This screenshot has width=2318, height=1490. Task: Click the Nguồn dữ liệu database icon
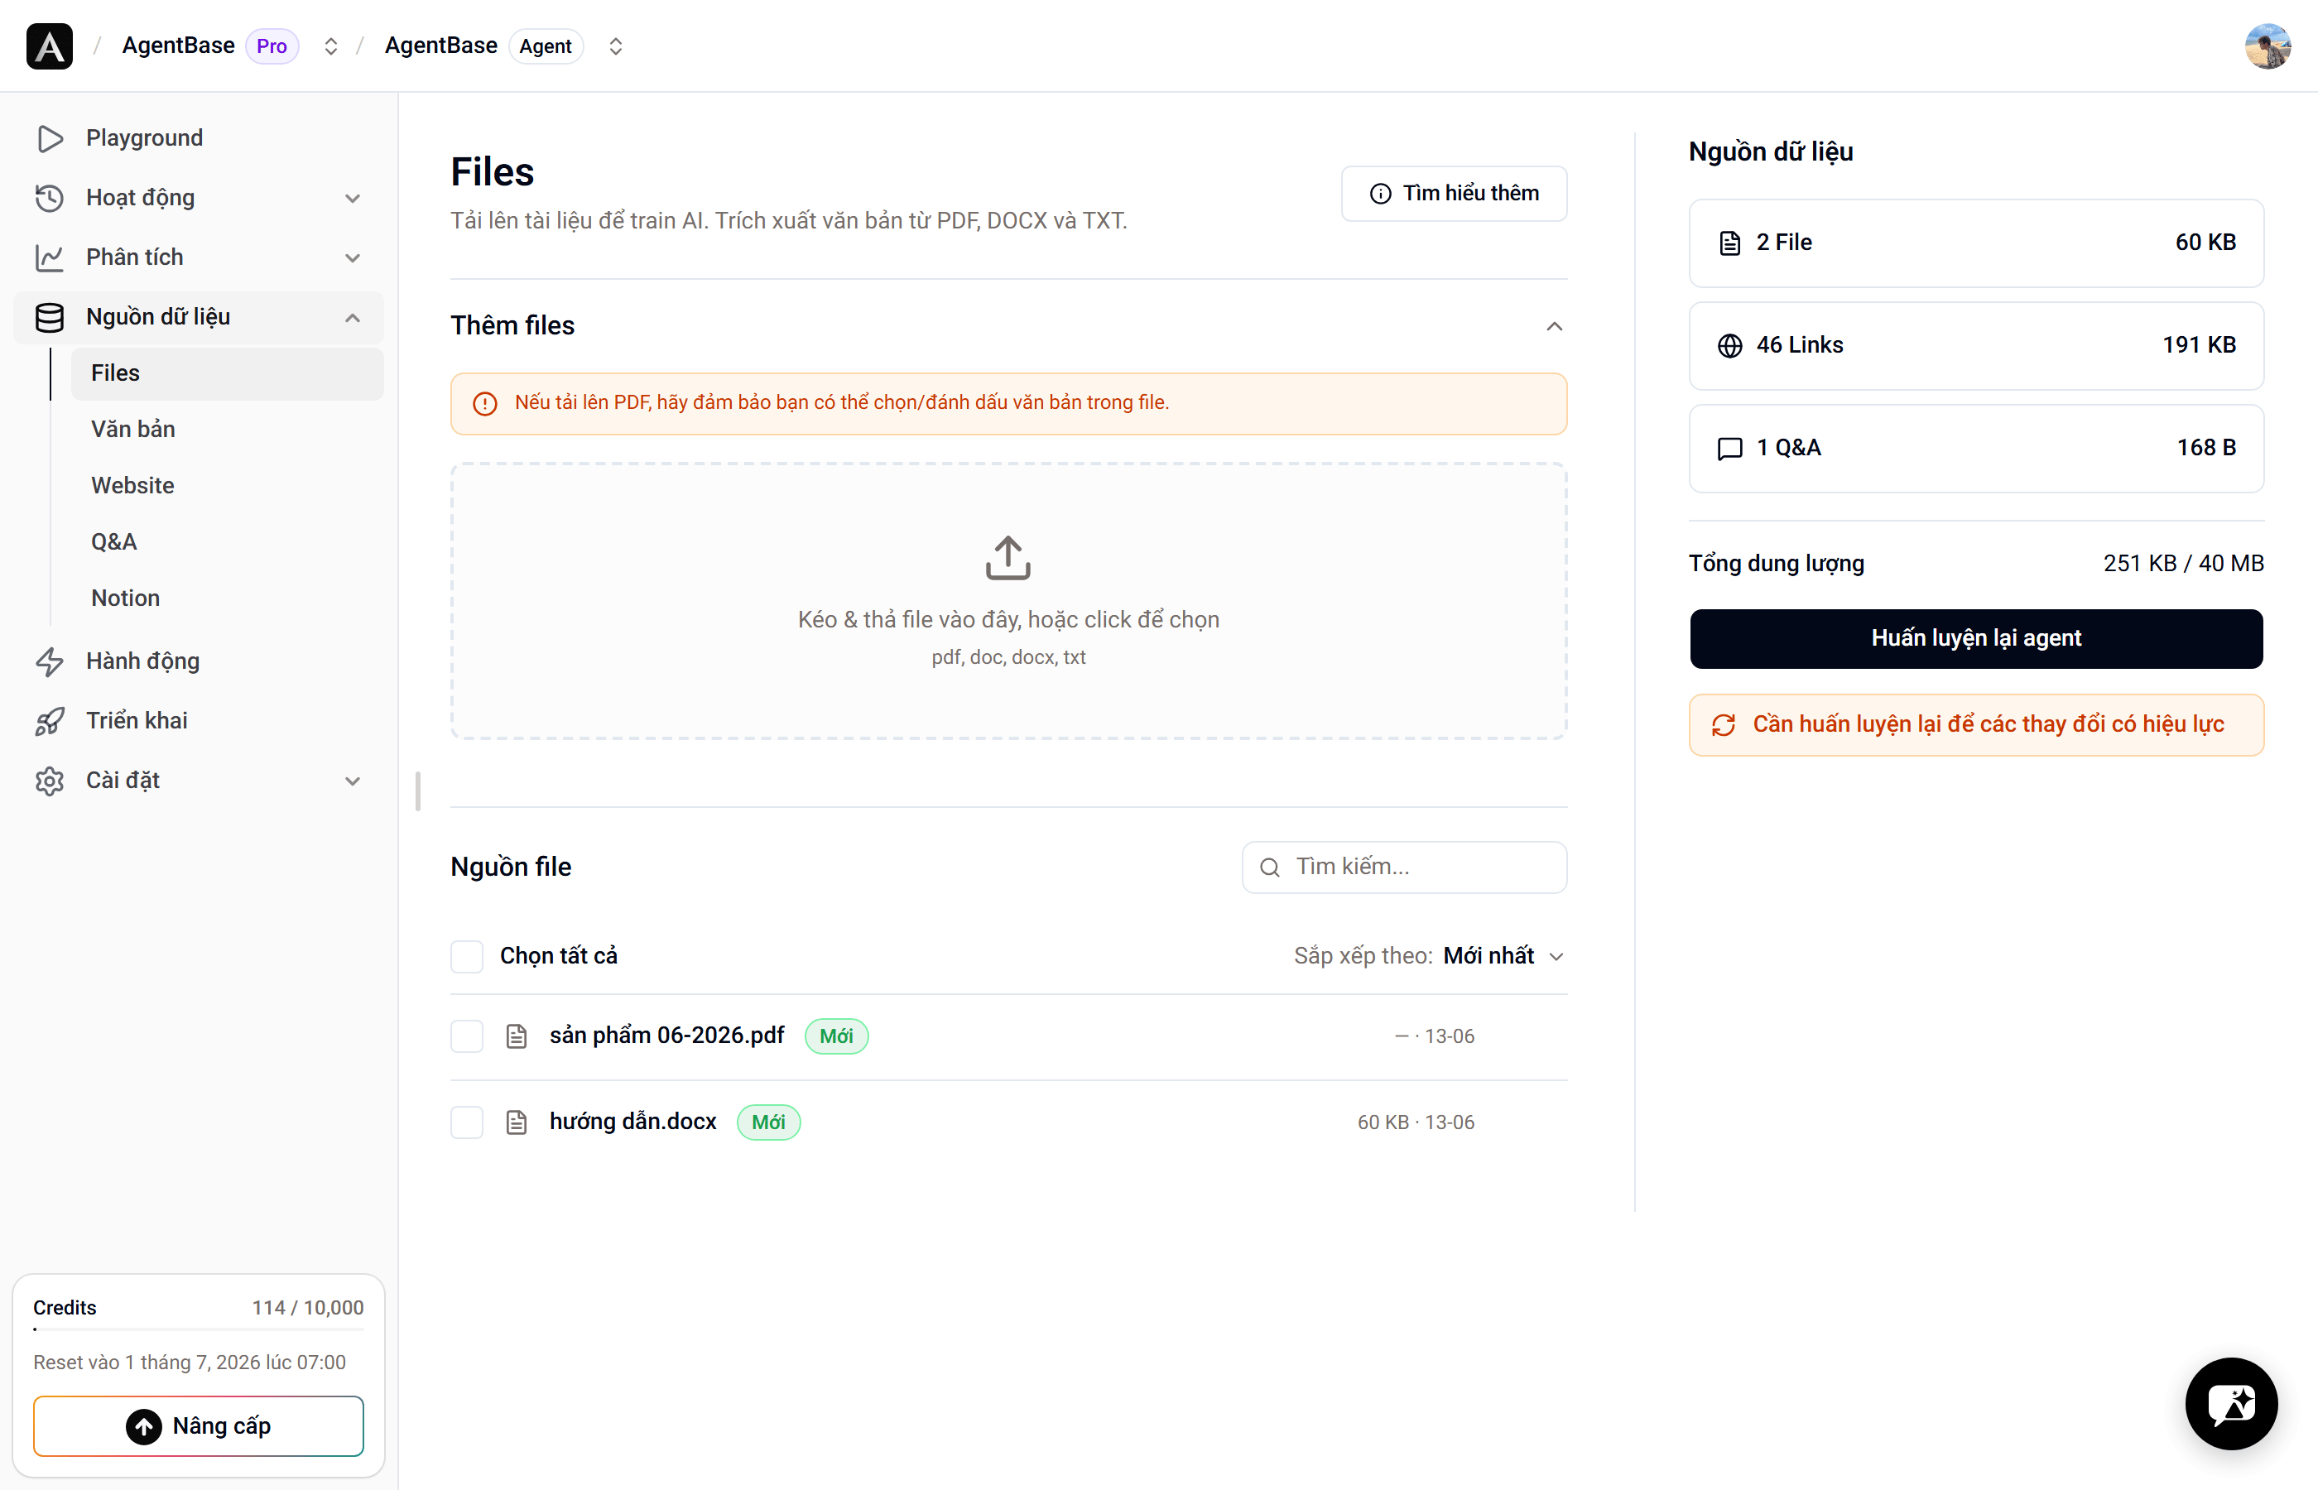click(50, 317)
